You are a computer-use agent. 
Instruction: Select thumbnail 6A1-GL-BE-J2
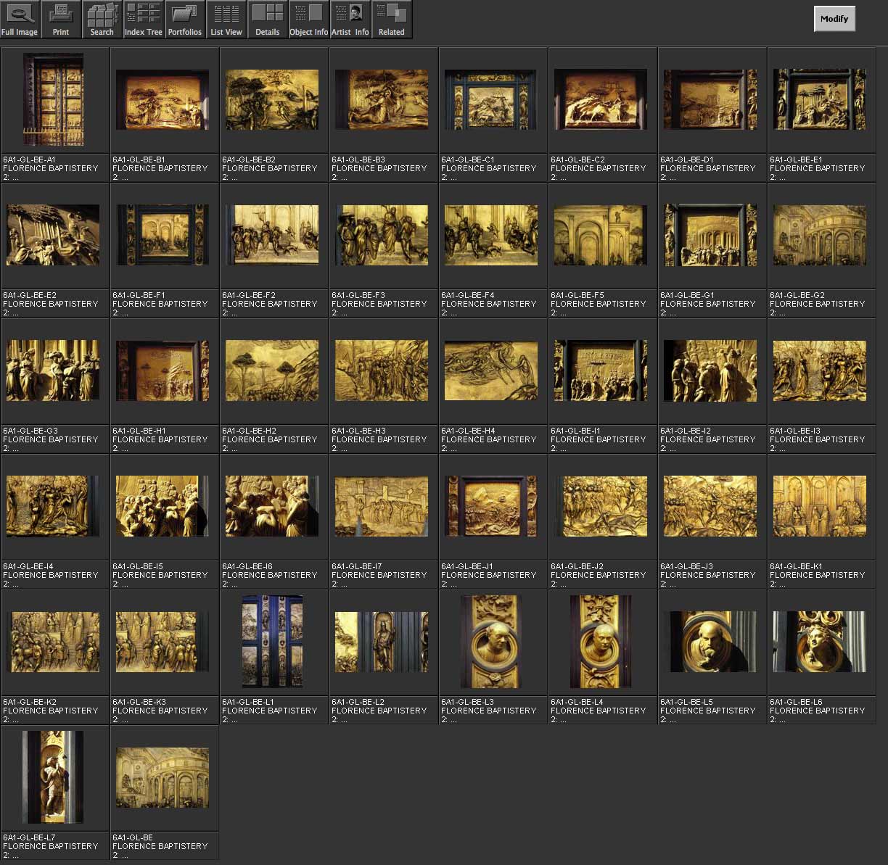(601, 506)
